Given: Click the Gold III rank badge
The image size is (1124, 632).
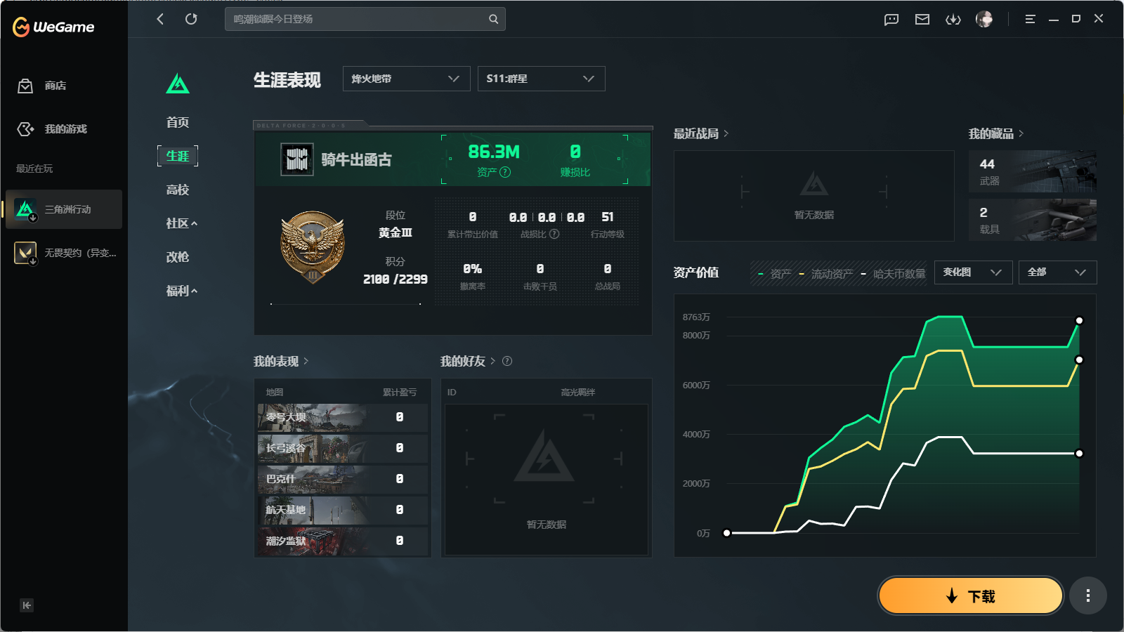Looking at the screenshot, I should (x=313, y=247).
